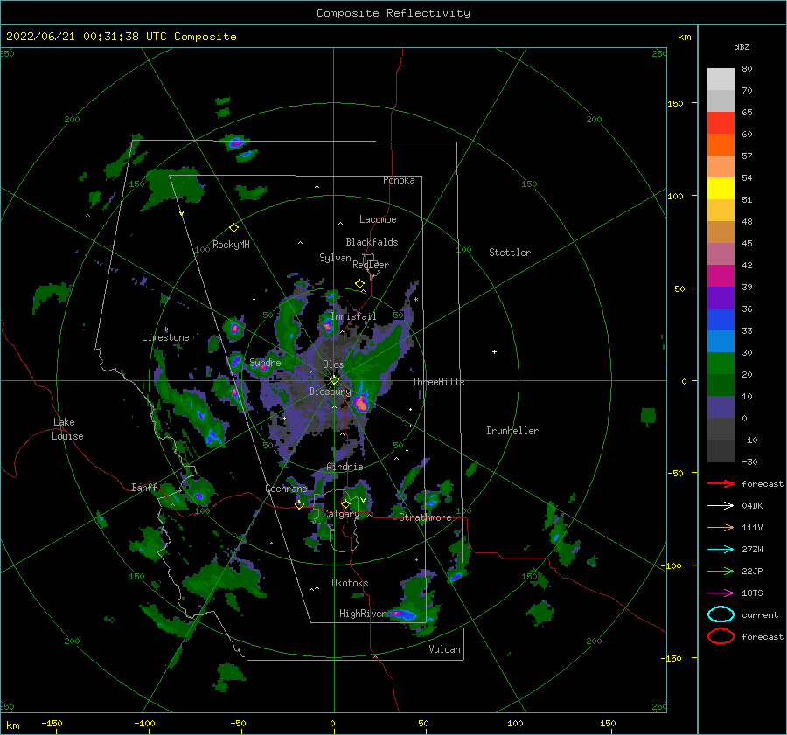Click the yellow diamond marker below Cochrane
787x735 pixels.
pos(299,504)
